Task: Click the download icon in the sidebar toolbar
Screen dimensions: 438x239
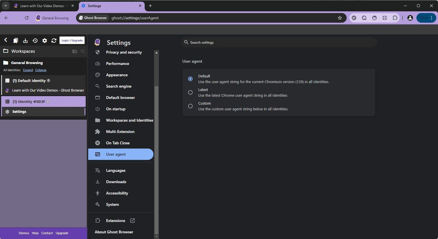Action: coord(25,41)
